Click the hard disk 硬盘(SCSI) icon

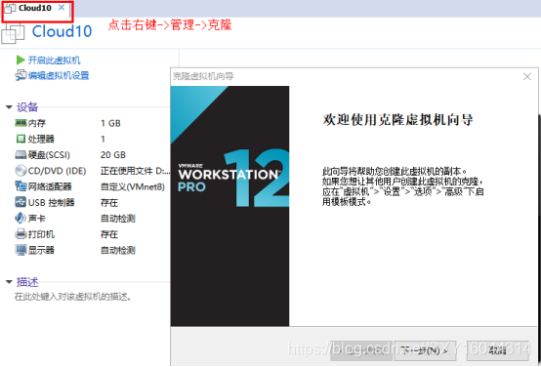click(21, 155)
